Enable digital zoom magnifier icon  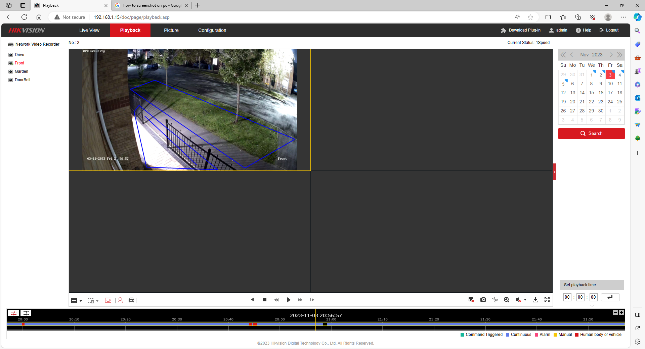pyautogui.click(x=507, y=300)
